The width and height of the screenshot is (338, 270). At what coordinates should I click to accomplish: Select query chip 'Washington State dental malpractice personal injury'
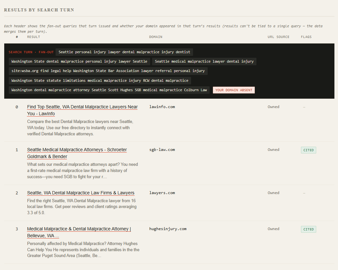79,61
